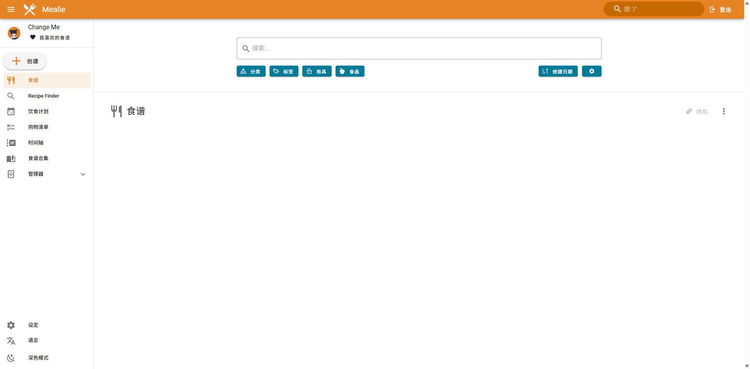The image size is (750, 369).
Task: Open 饮食计划 meal planner
Action: tap(47, 111)
